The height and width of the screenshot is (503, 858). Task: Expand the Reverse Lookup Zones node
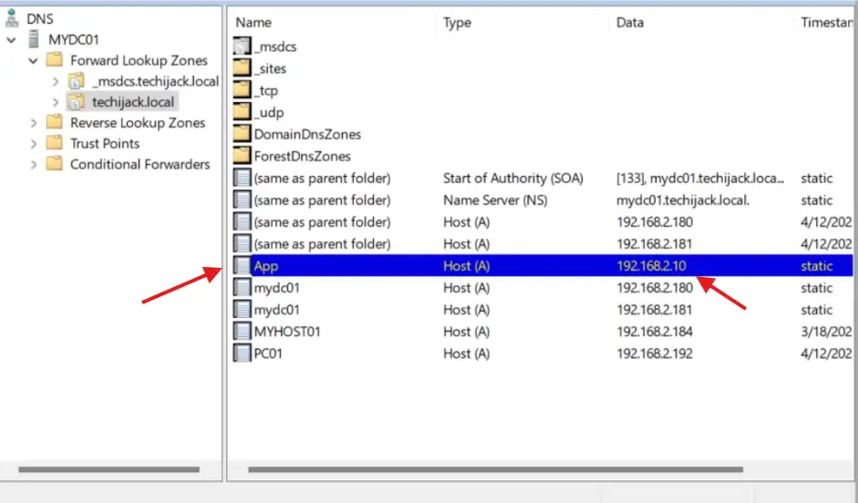tap(34, 123)
